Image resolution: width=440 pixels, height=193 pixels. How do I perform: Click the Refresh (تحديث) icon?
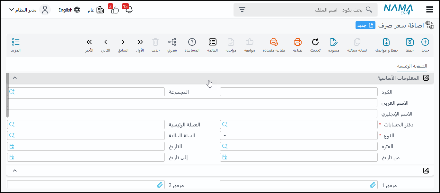(315, 42)
